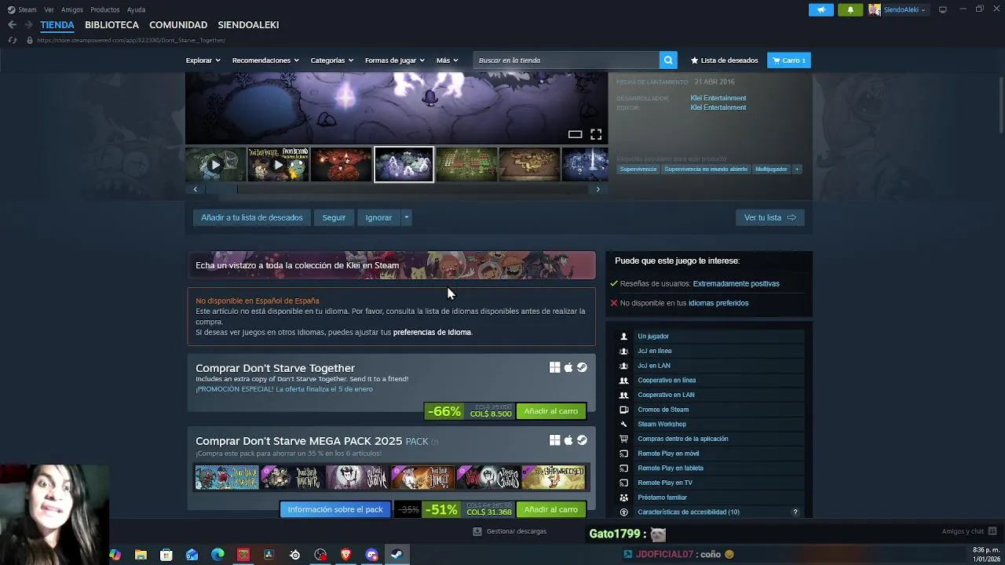
Task: Click the store page vertical scrollbar
Action: pyautogui.click(x=1000, y=106)
